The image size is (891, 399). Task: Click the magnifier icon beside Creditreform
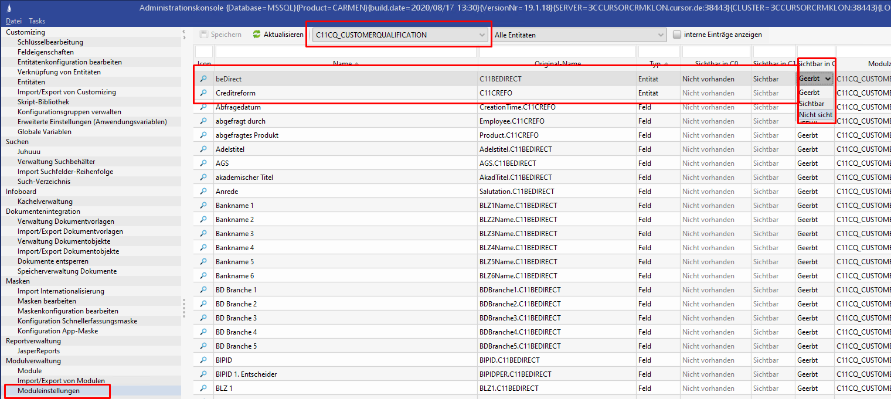pos(203,93)
